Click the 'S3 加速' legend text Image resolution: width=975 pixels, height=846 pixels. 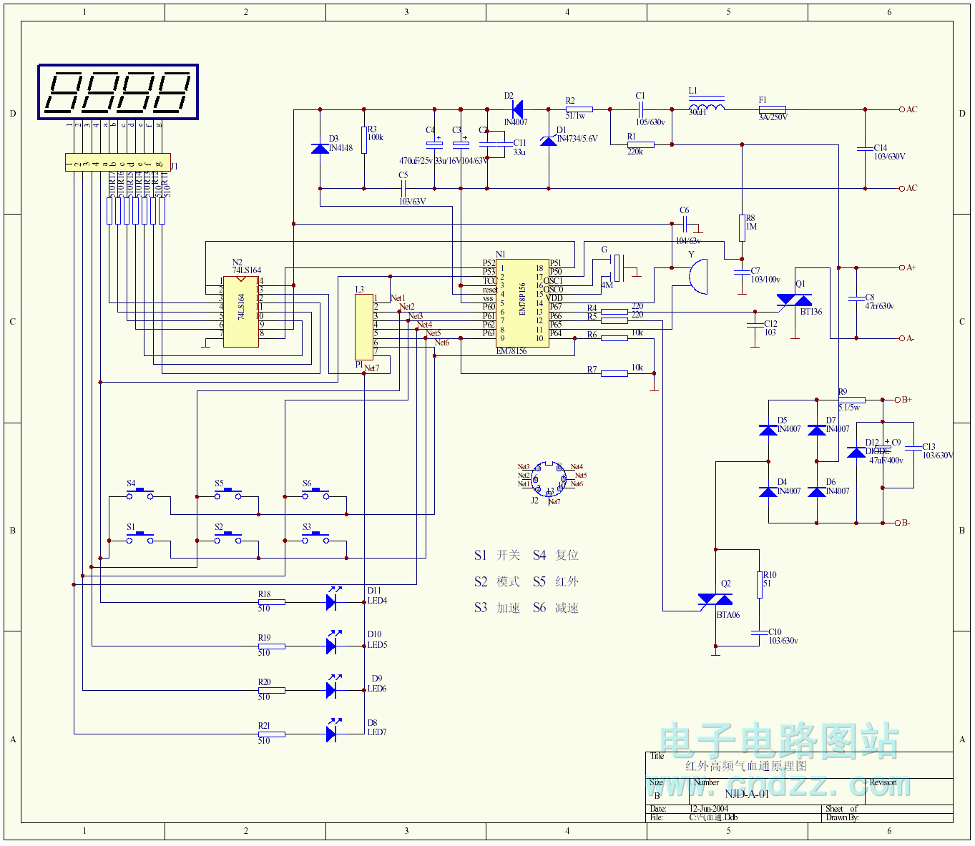(x=497, y=609)
